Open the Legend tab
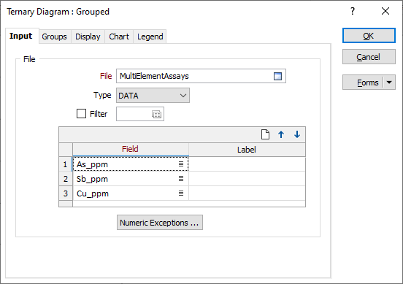This screenshot has height=284, width=403. click(x=150, y=37)
